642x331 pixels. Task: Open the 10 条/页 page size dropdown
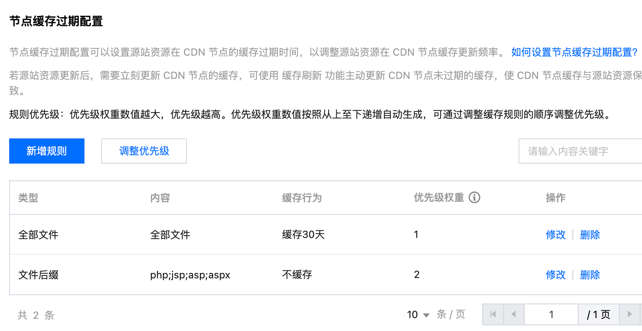(x=418, y=315)
